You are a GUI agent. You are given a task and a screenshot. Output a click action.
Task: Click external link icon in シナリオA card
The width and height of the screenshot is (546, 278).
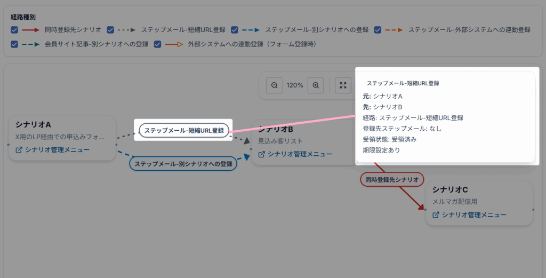tap(19, 150)
